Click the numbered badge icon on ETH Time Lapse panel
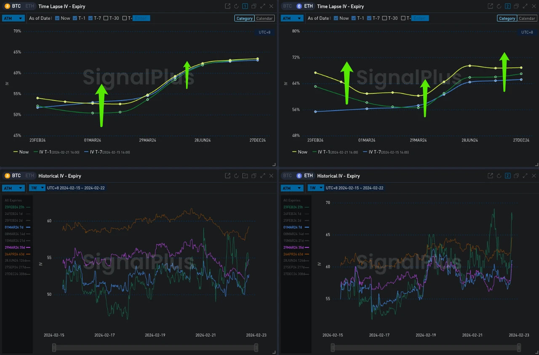 [507, 6]
